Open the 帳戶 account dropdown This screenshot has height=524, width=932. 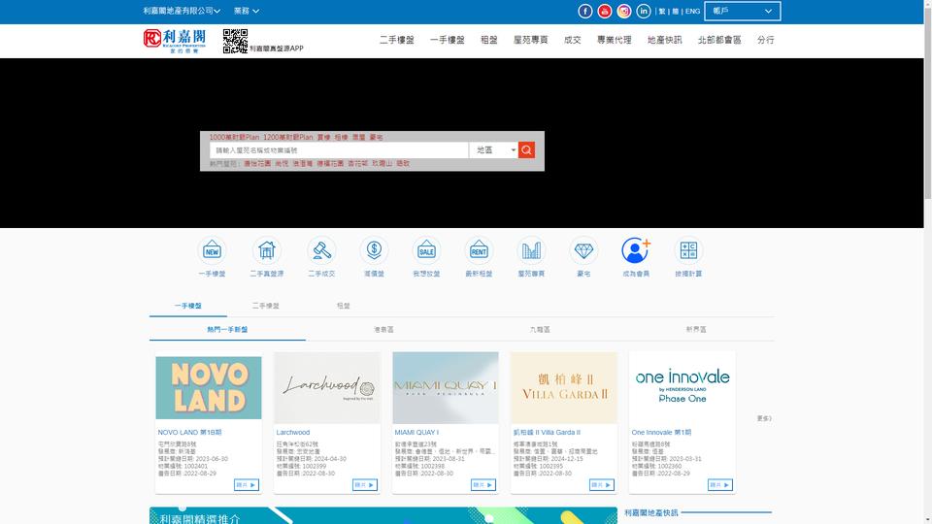pos(743,11)
